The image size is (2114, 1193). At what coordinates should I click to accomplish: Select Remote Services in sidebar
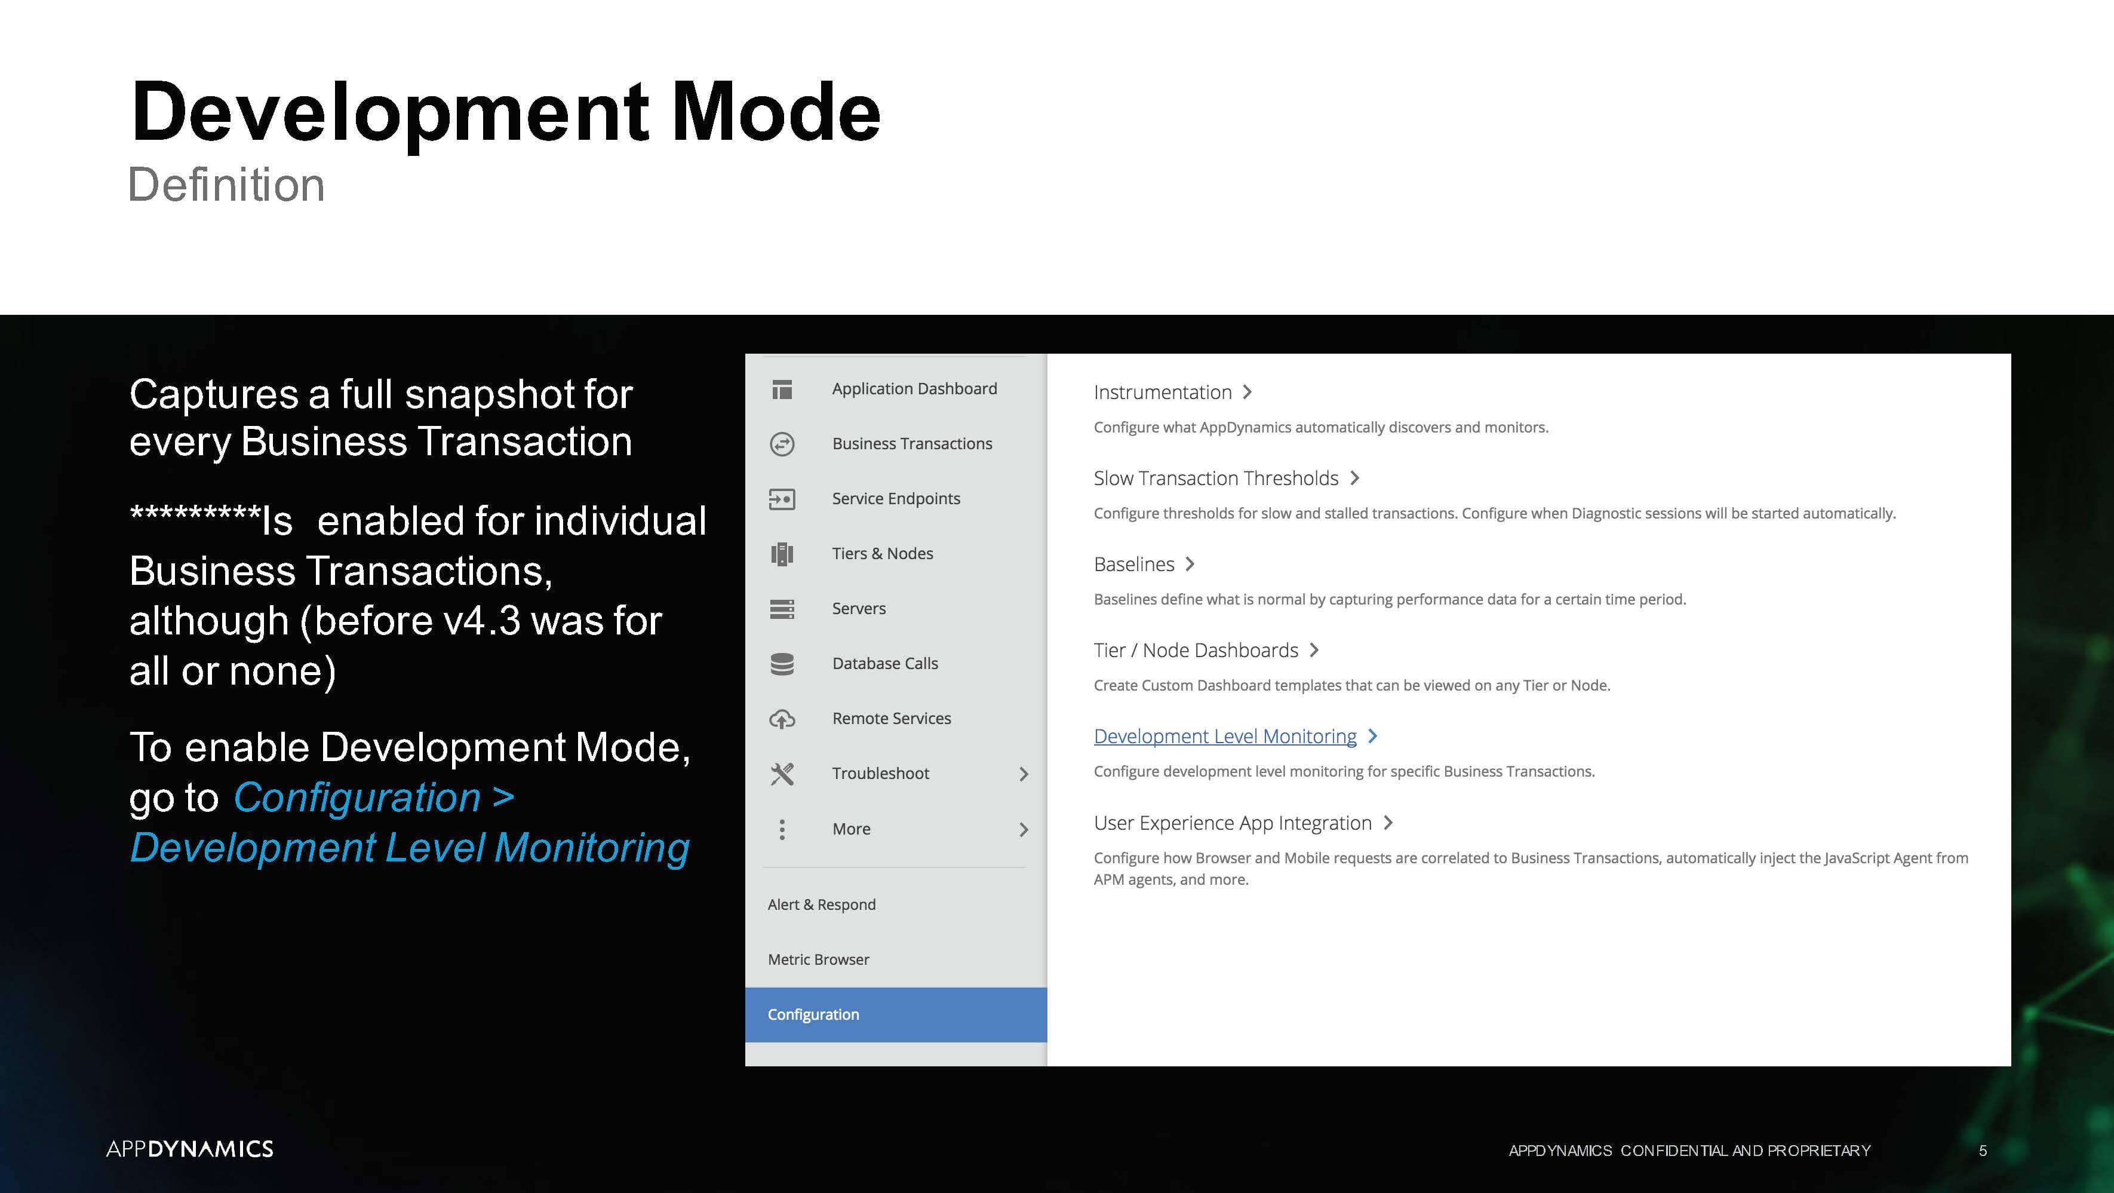(891, 719)
